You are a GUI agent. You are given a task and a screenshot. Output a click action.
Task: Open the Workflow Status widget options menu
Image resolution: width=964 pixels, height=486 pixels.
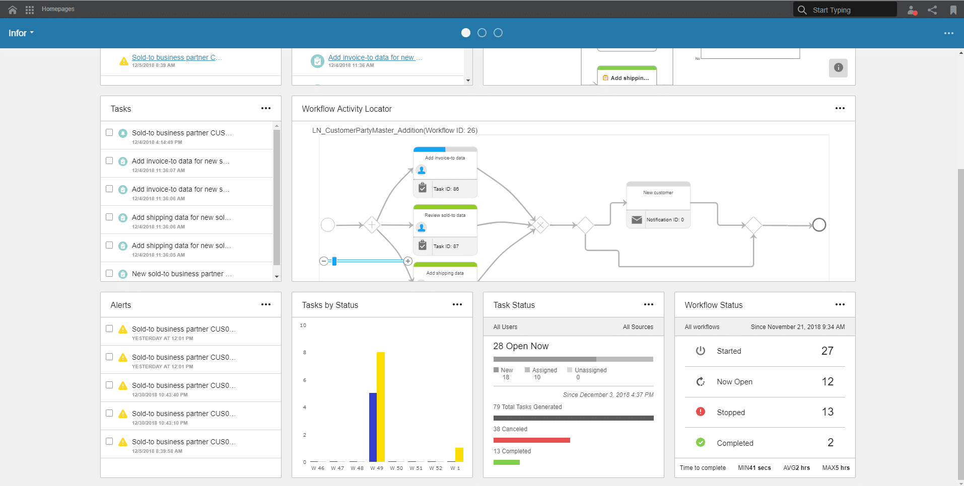click(840, 304)
